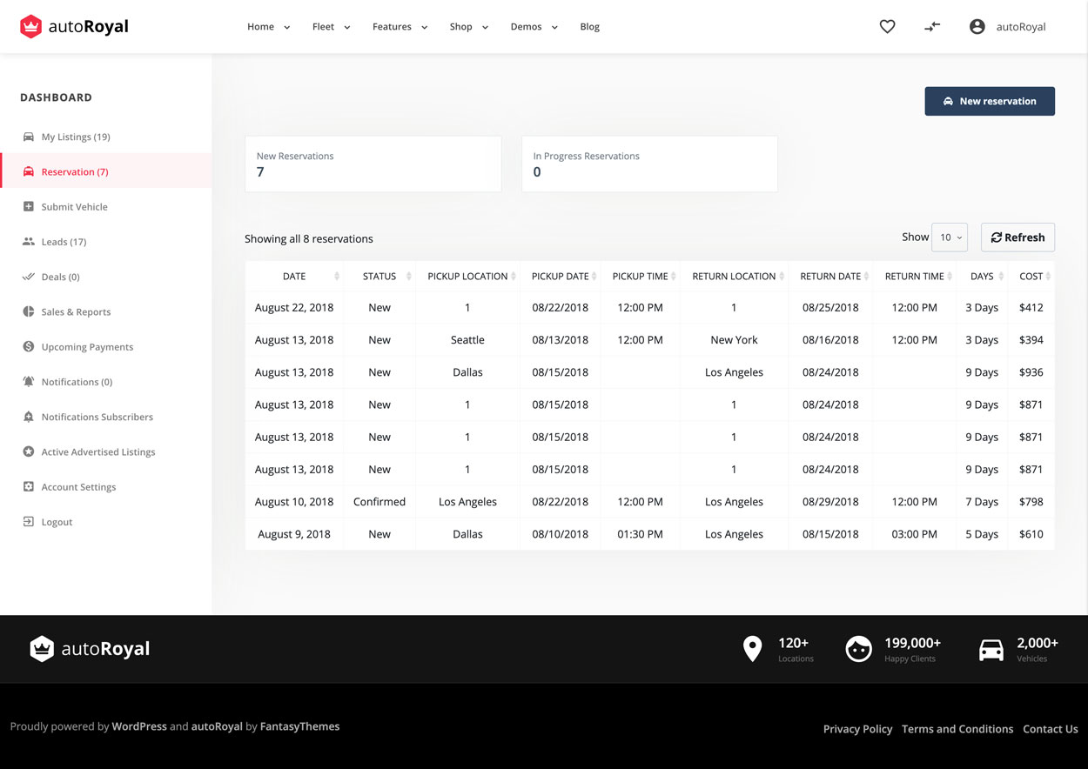Click the Notifications bell icon

coord(29,381)
